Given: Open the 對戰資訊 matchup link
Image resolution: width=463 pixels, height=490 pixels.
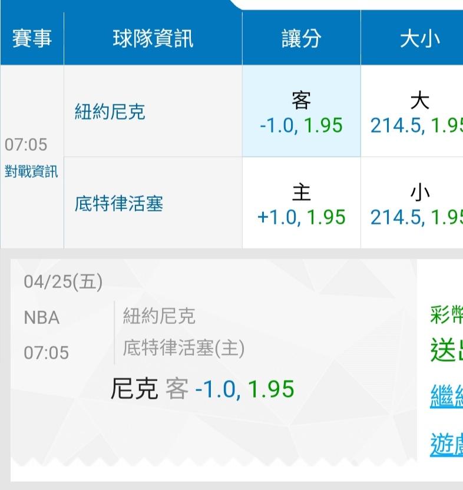Looking at the screenshot, I should (x=32, y=172).
